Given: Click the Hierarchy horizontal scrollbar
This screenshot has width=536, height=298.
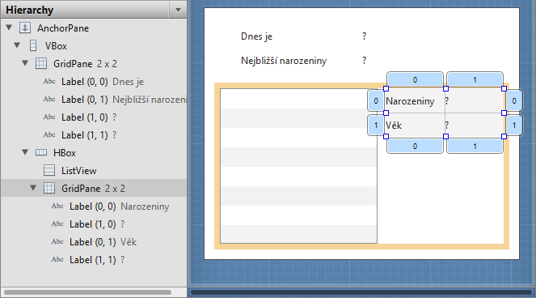Looking at the screenshot, I should coord(87,292).
